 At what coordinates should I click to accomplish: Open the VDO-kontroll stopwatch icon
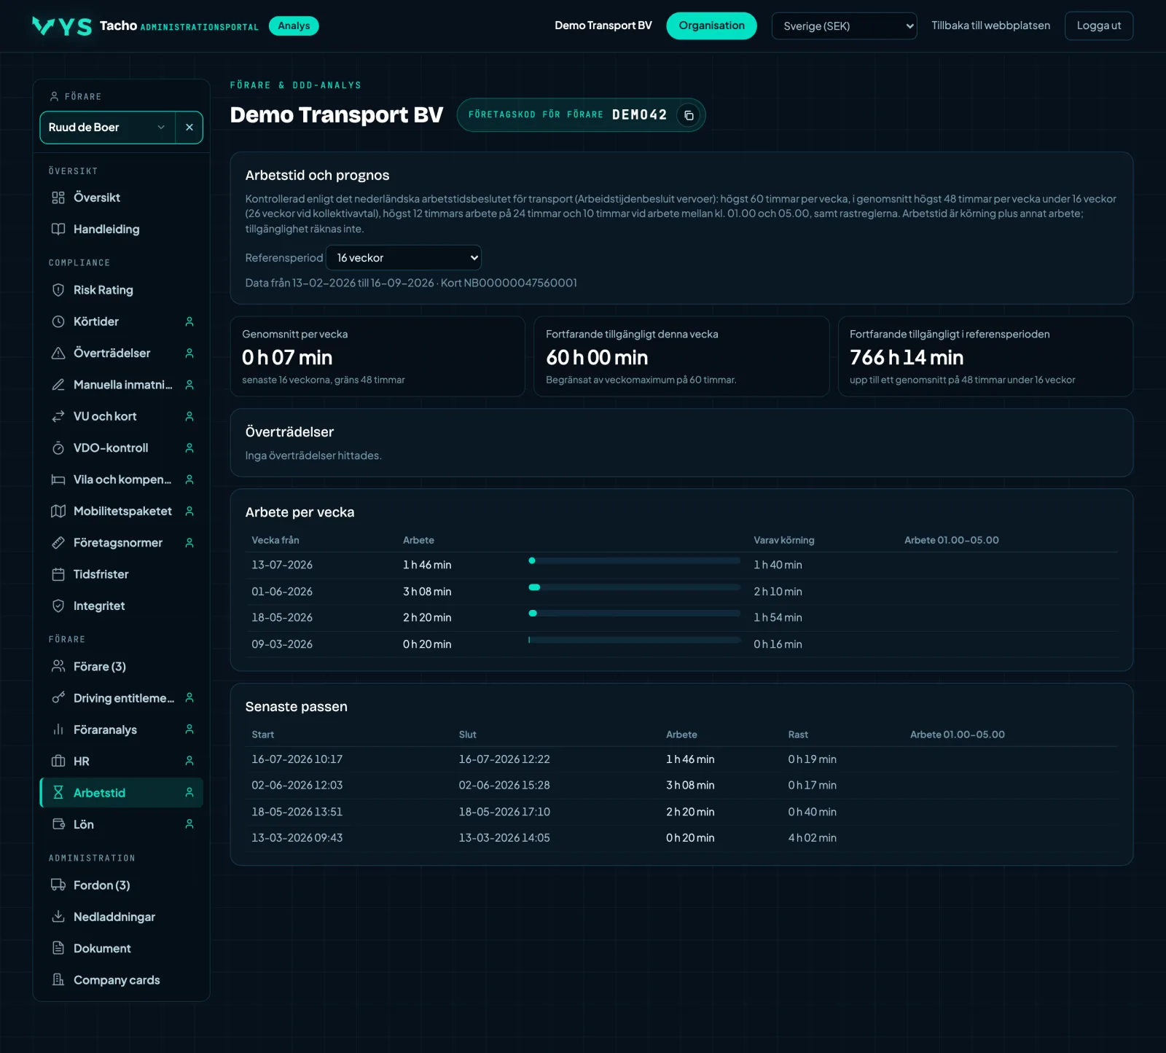click(x=58, y=448)
